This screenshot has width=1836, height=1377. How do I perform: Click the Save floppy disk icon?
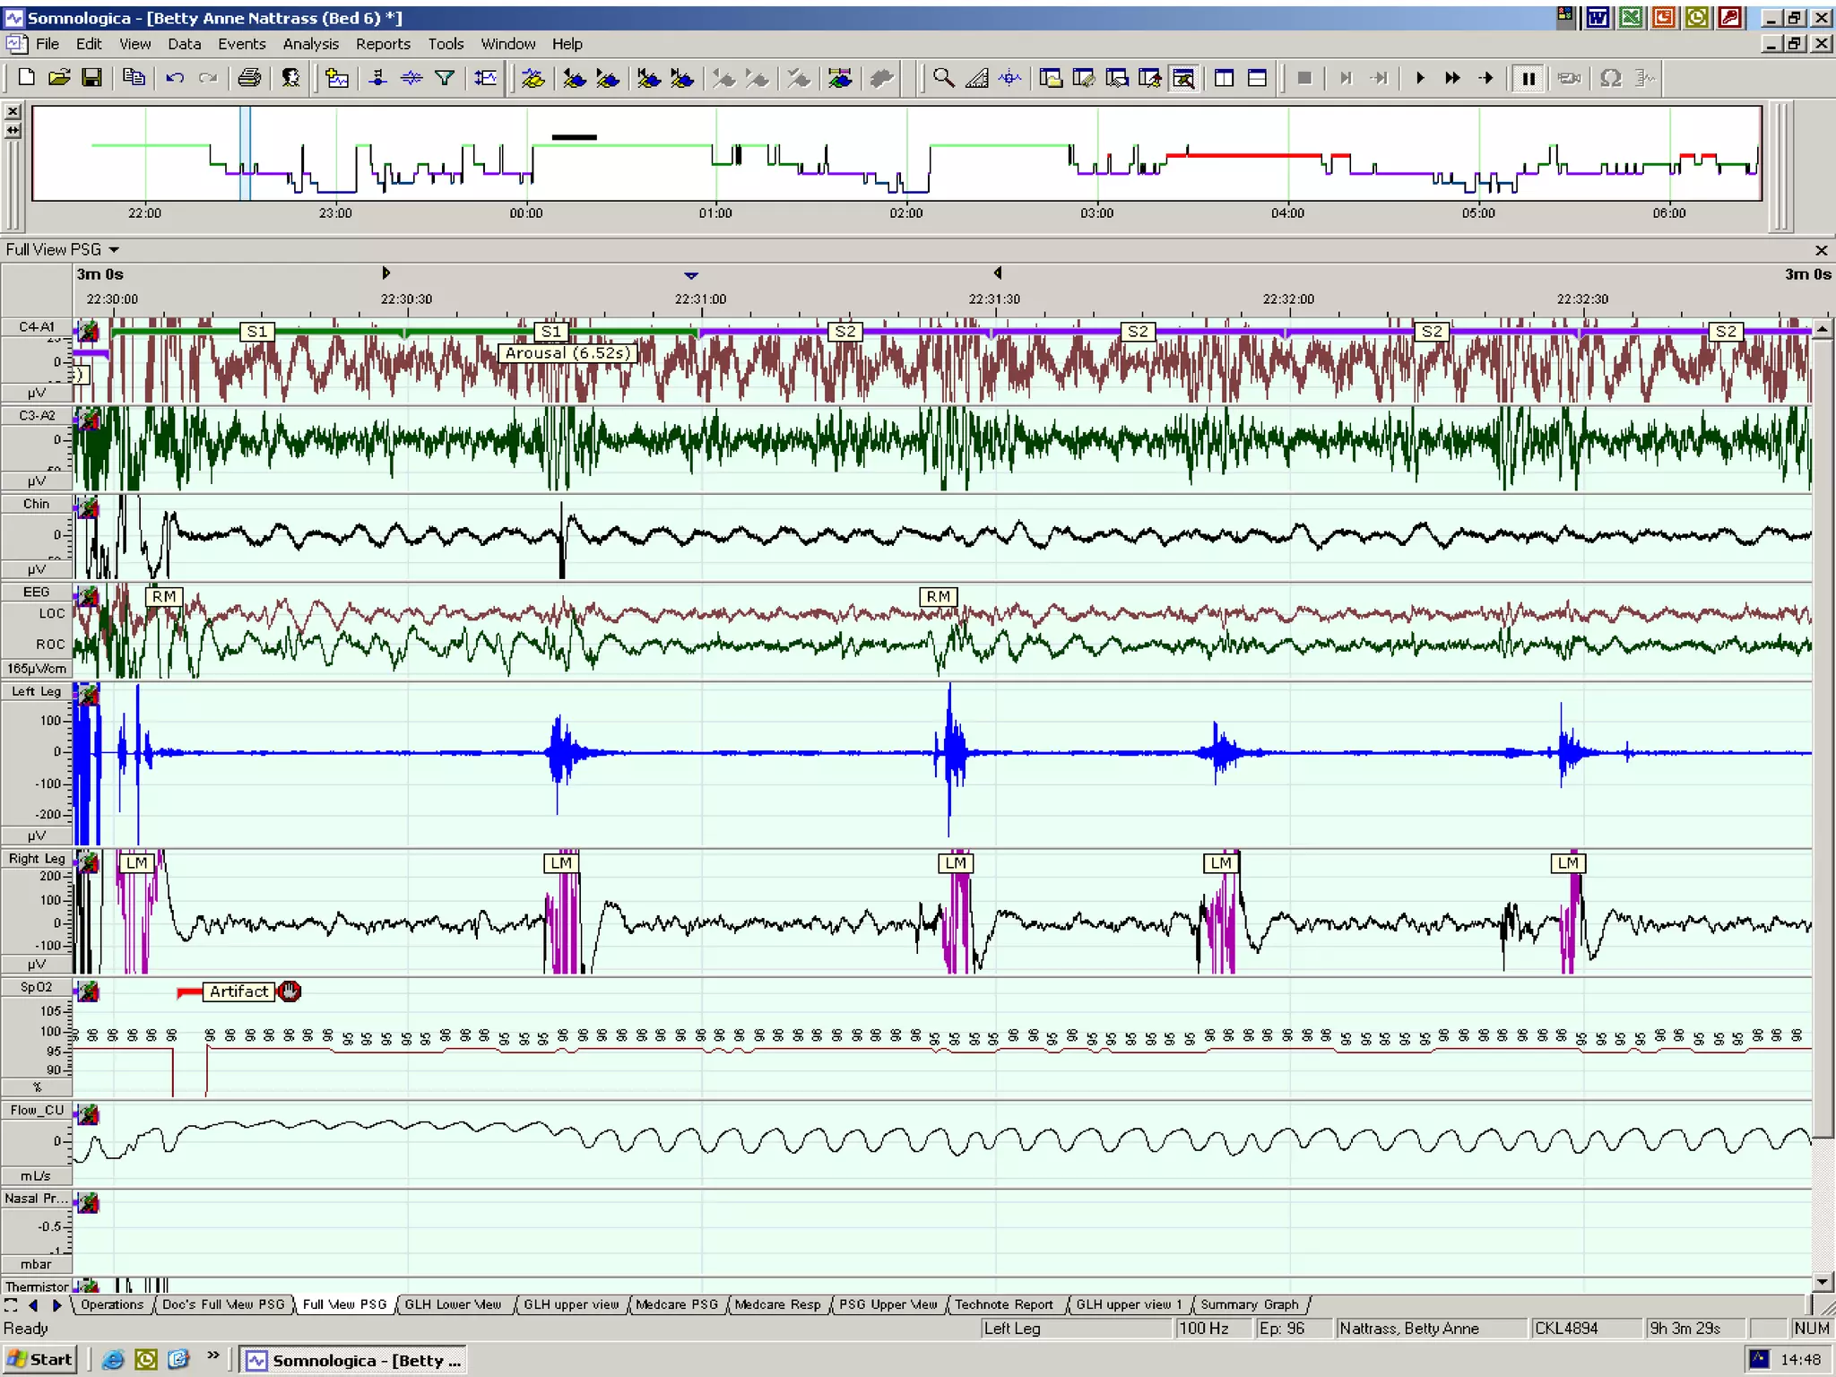tap(91, 78)
